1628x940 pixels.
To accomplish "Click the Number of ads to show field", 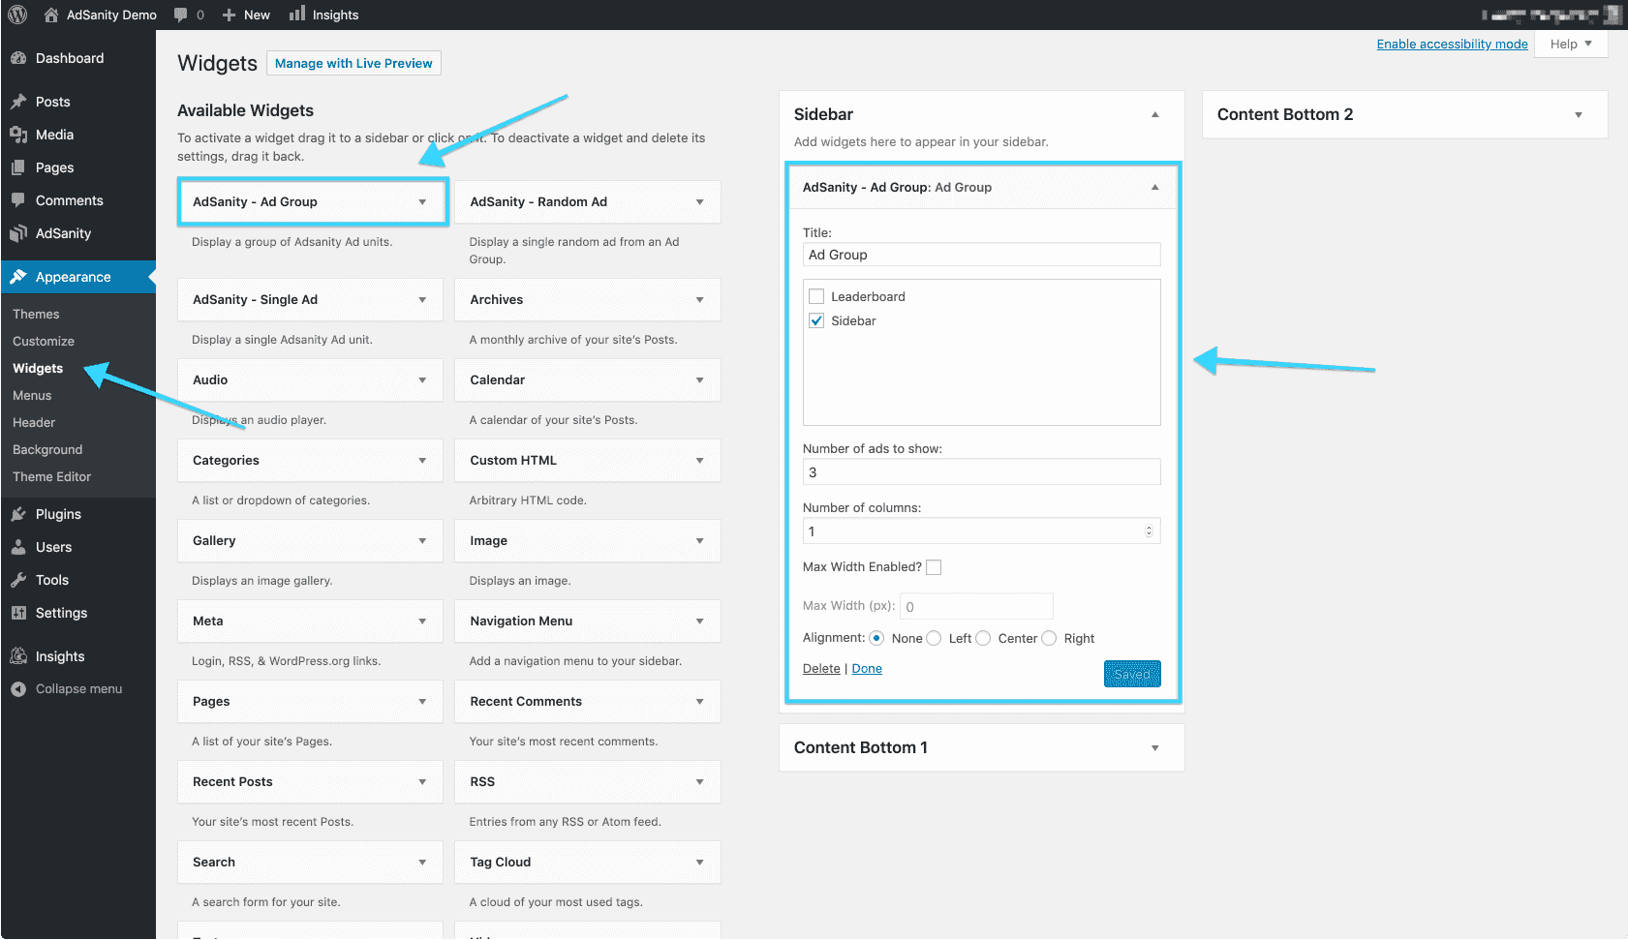I will tap(982, 472).
